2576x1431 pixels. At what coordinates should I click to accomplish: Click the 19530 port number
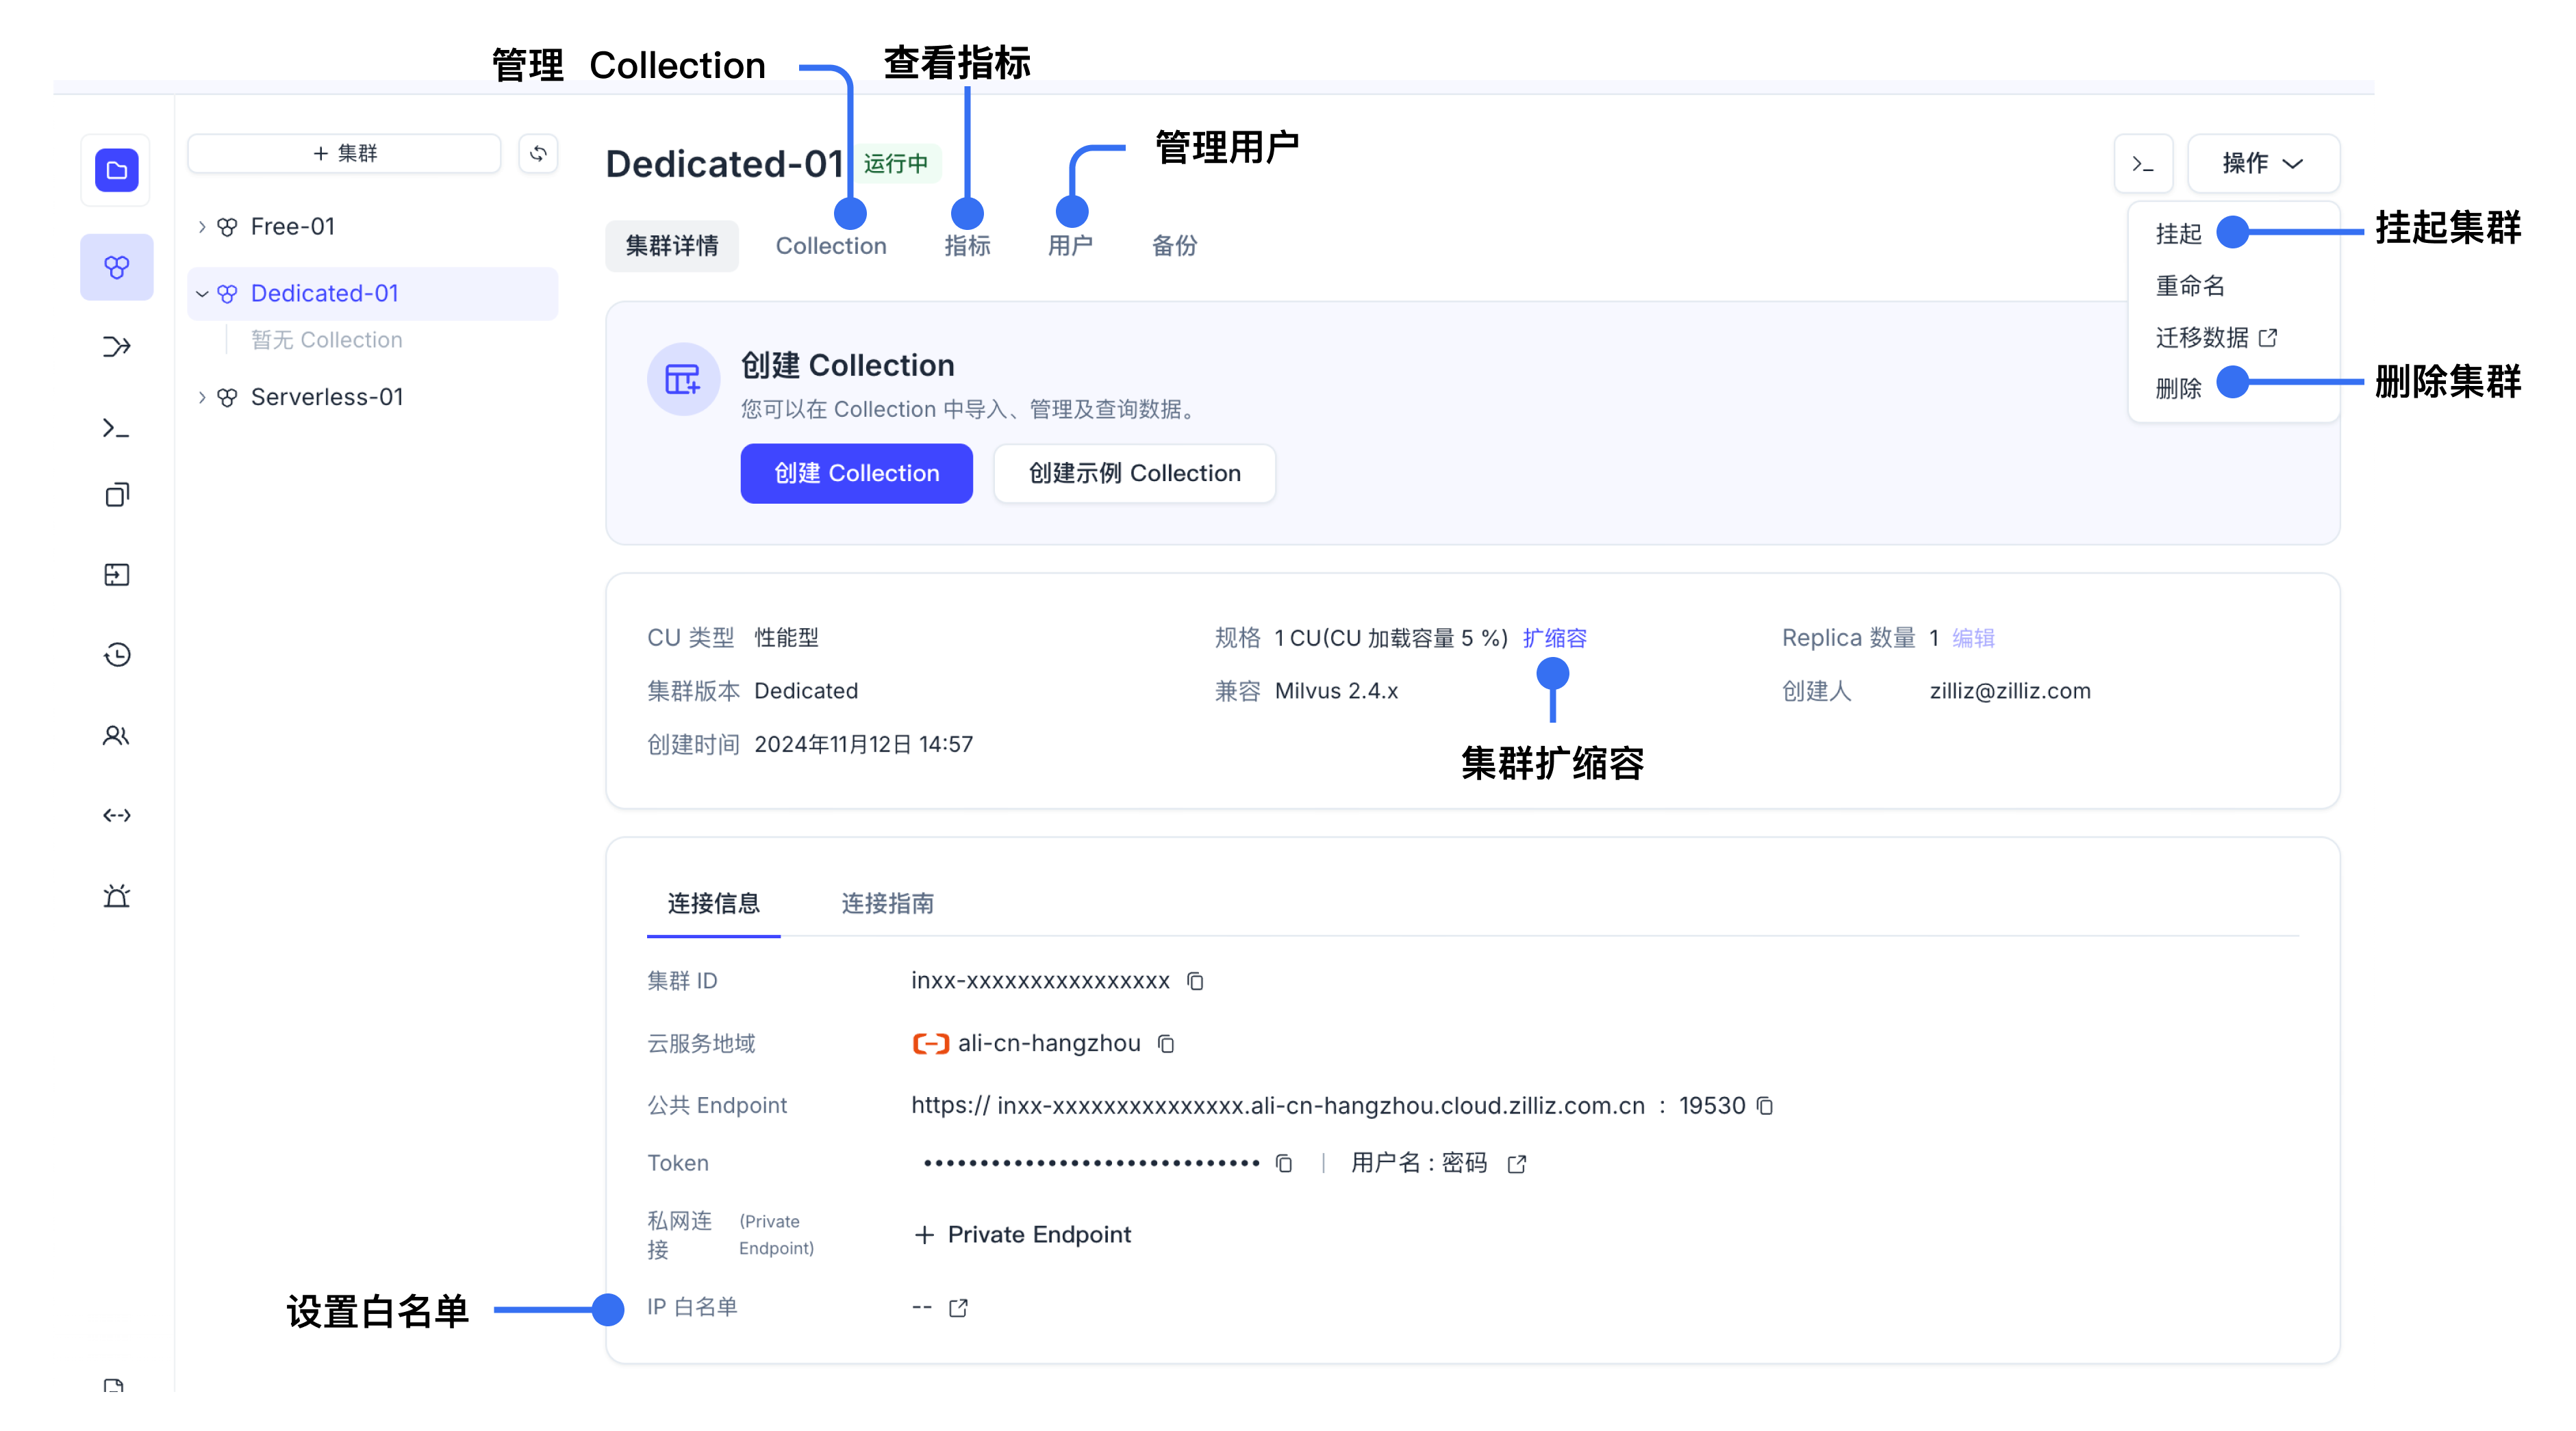click(x=1712, y=1106)
